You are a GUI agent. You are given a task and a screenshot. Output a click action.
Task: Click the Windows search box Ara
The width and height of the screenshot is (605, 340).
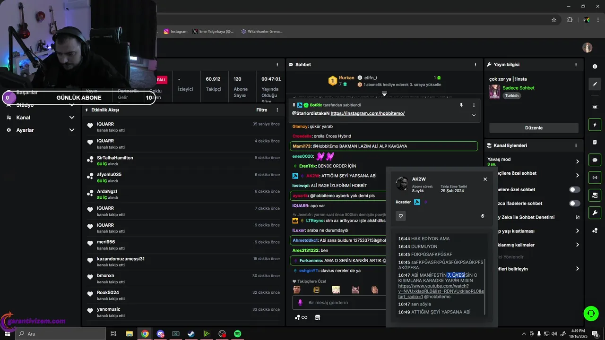61,334
